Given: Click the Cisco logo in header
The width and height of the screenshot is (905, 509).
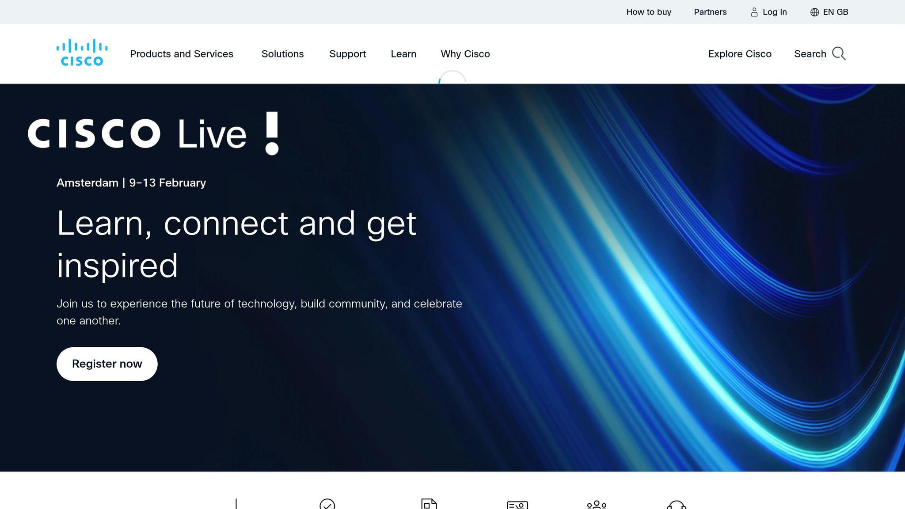Looking at the screenshot, I should pyautogui.click(x=82, y=53).
